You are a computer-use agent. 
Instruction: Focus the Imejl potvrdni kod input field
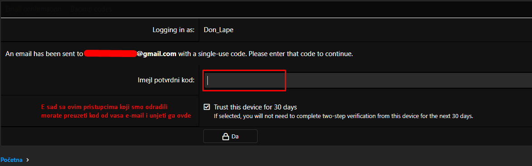pos(368,81)
